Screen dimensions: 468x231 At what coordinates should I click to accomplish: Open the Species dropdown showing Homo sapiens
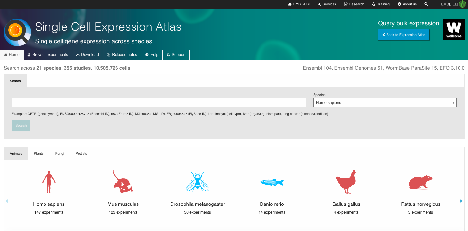(x=385, y=103)
